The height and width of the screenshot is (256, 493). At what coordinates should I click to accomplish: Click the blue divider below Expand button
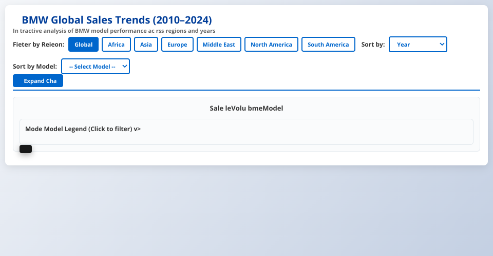click(x=246, y=90)
